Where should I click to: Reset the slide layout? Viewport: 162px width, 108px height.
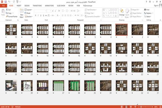click(x=28, y=13)
